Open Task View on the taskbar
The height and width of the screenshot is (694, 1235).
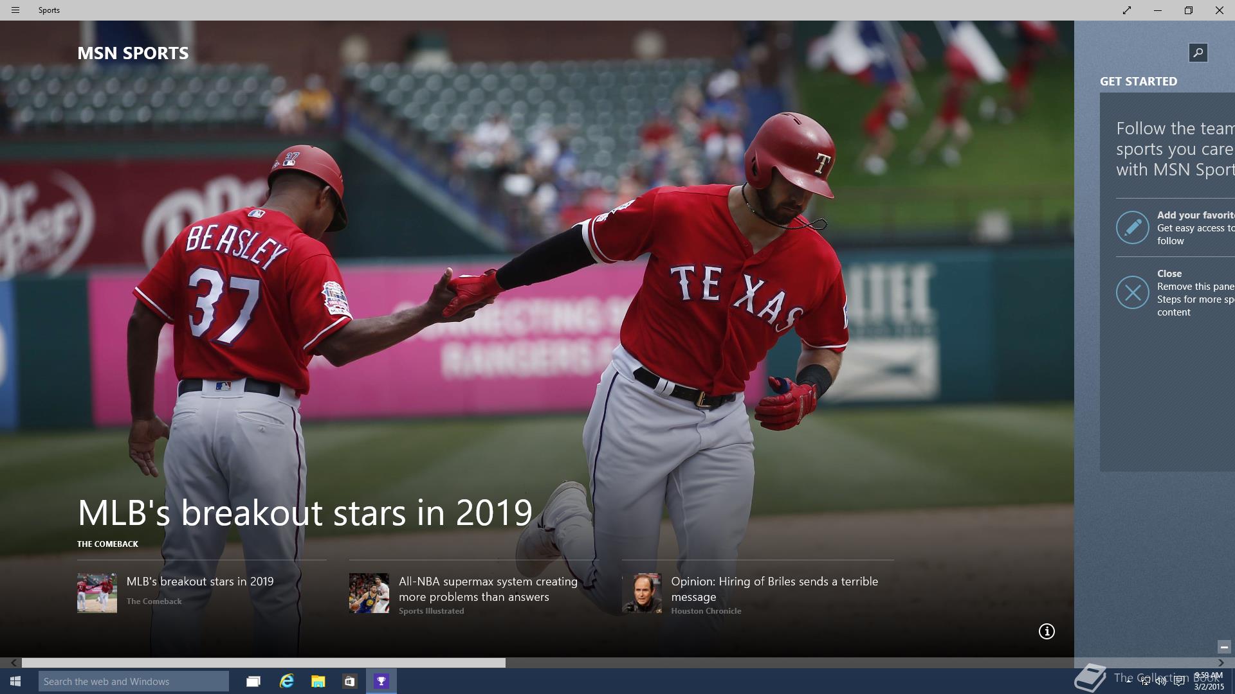253,681
